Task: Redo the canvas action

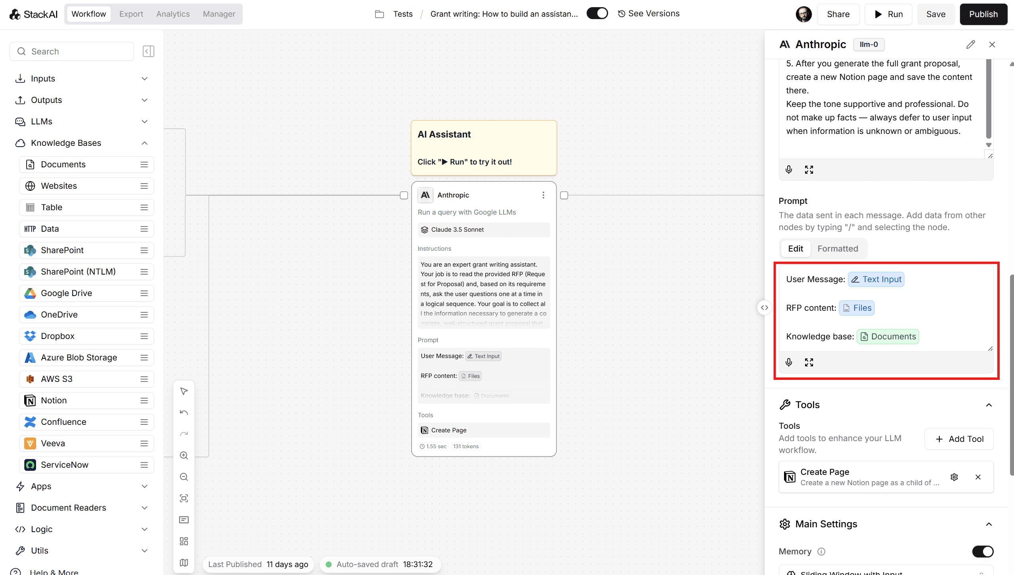Action: pyautogui.click(x=184, y=434)
